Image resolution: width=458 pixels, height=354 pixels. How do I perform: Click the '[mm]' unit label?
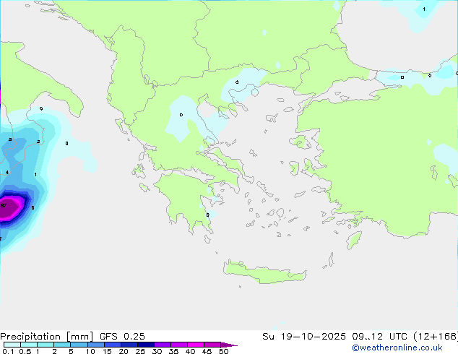click(79, 337)
